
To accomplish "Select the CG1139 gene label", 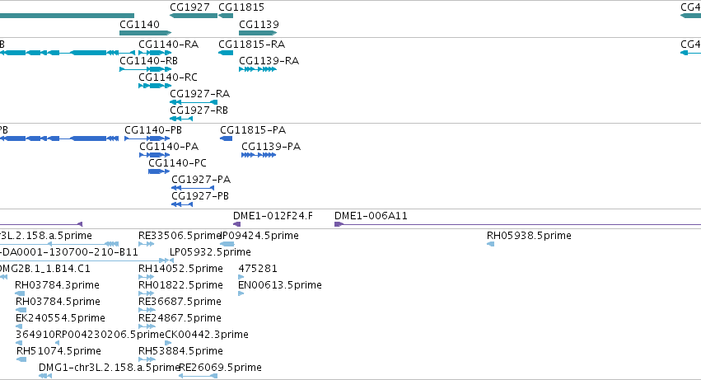I will click(259, 24).
